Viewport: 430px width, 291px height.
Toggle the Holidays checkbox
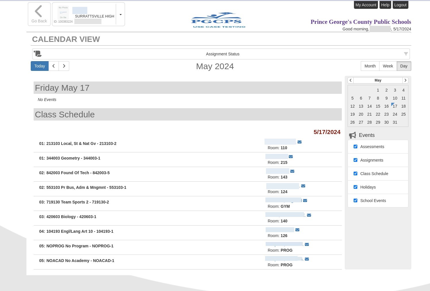(355, 187)
